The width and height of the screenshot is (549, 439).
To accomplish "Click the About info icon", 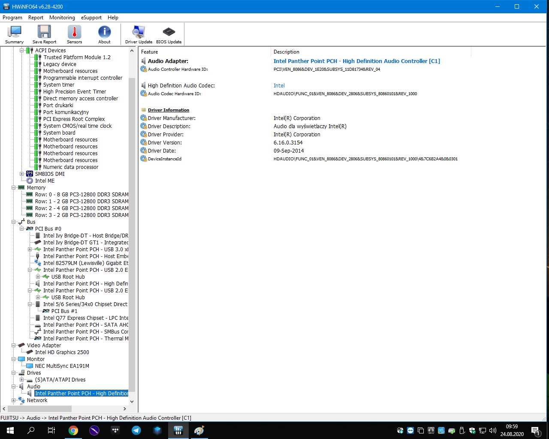I will click(x=104, y=34).
